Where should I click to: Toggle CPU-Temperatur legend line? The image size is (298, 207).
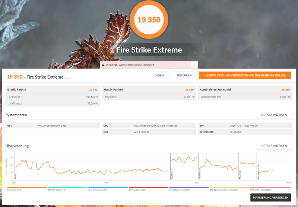click(x=67, y=187)
